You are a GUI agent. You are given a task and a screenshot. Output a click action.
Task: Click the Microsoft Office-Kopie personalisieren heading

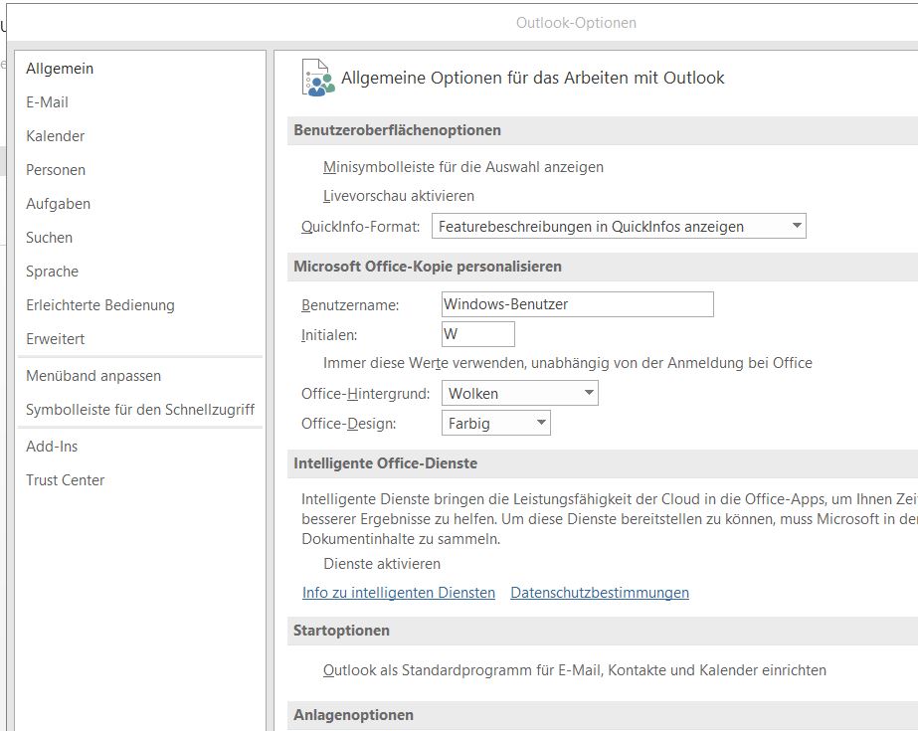[x=428, y=267]
